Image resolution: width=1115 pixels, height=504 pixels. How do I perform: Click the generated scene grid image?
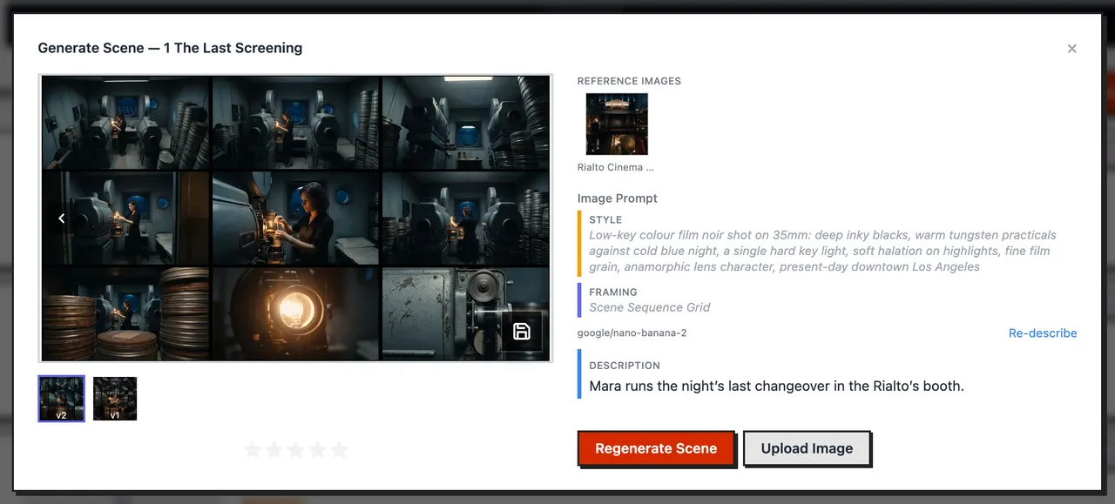[x=295, y=218]
